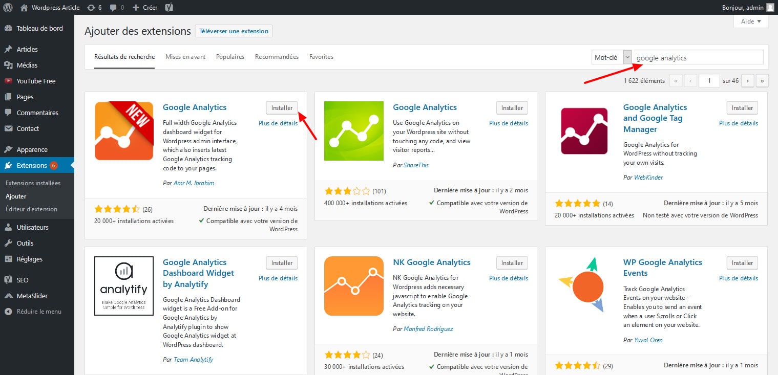
Task: Open the Mot-clé search type dropdown
Action: tap(612, 57)
